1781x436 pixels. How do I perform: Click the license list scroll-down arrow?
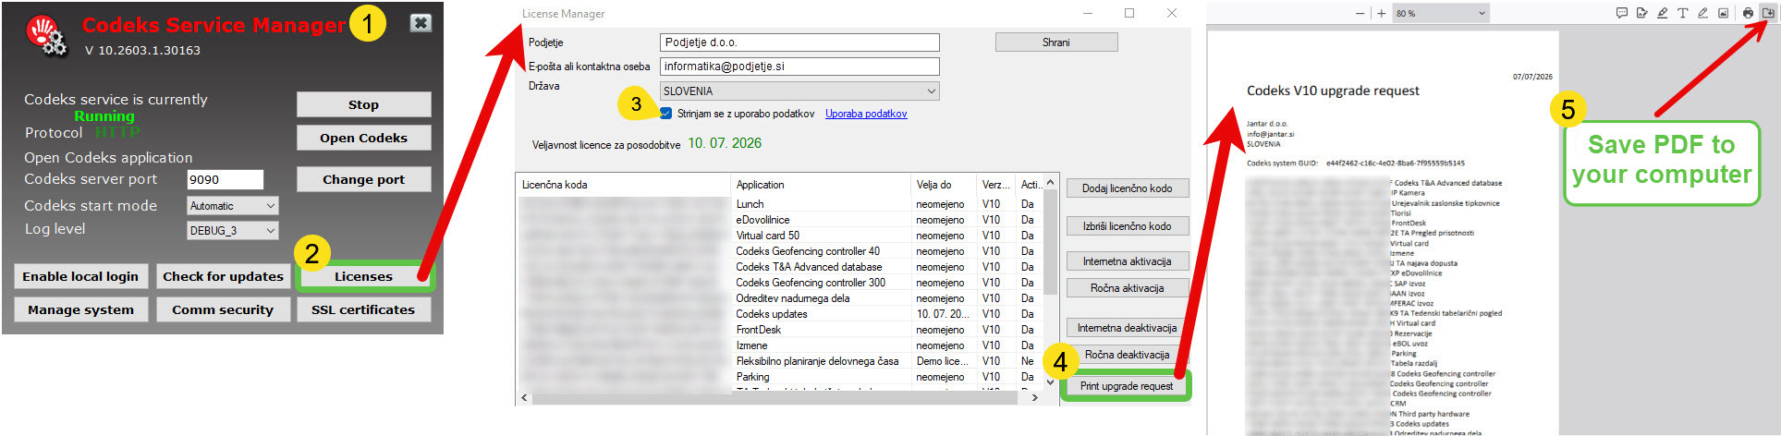[x=1050, y=381]
